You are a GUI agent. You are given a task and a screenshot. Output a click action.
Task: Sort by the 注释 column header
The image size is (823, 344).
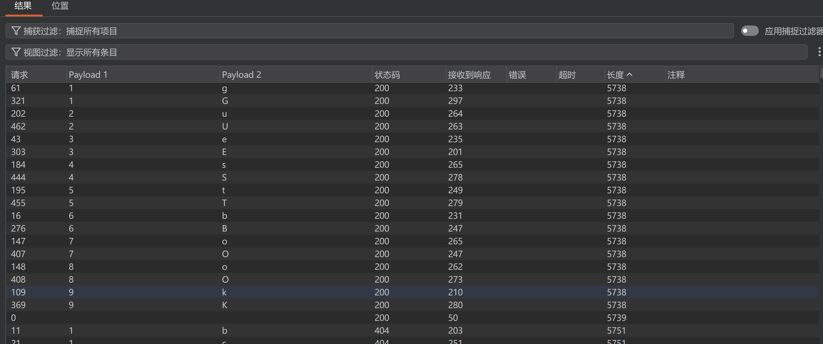tap(742, 75)
